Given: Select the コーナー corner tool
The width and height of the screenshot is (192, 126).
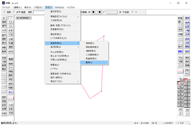Looking at the screenshot, I should pyautogui.click(x=11, y=68).
